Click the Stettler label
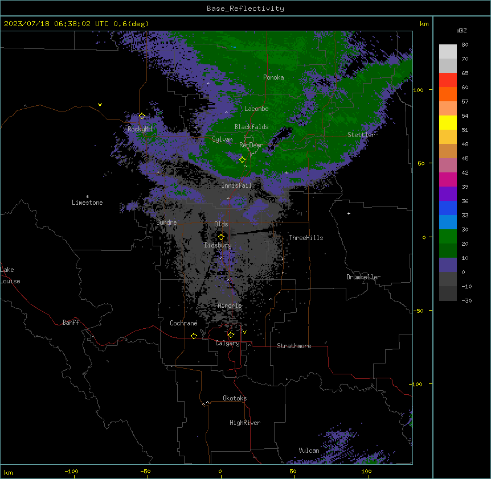This screenshot has height=479, width=491. click(x=361, y=135)
